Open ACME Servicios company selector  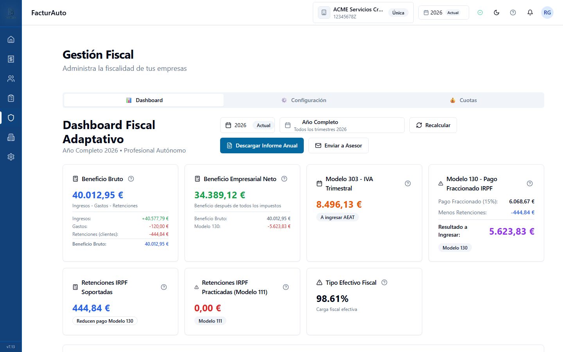coord(363,13)
